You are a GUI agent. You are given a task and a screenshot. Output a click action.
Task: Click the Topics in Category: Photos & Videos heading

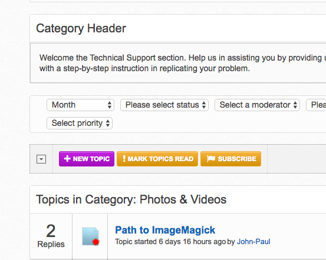131,199
